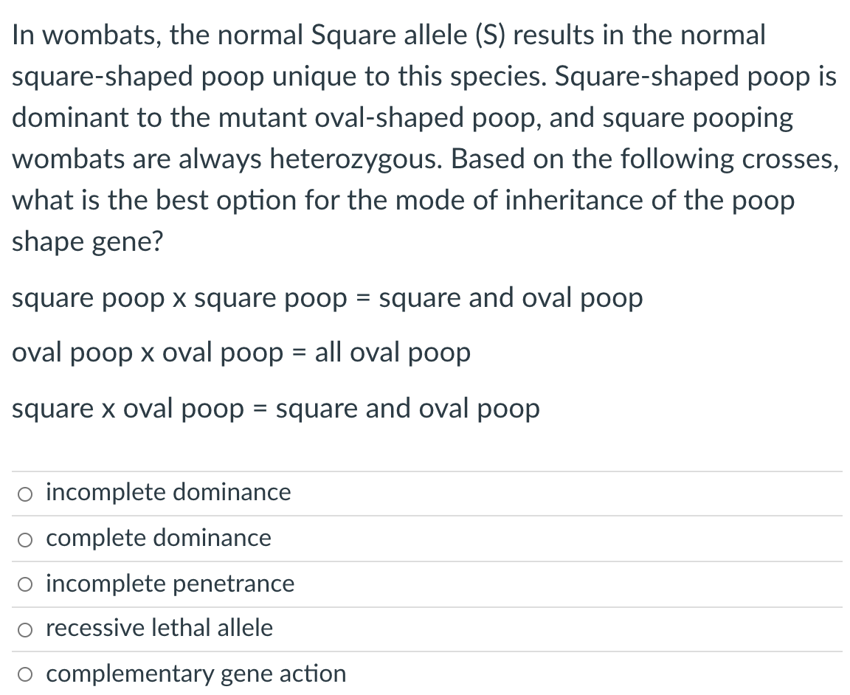
Task: Click the question prompt paragraph
Action: click(424, 136)
